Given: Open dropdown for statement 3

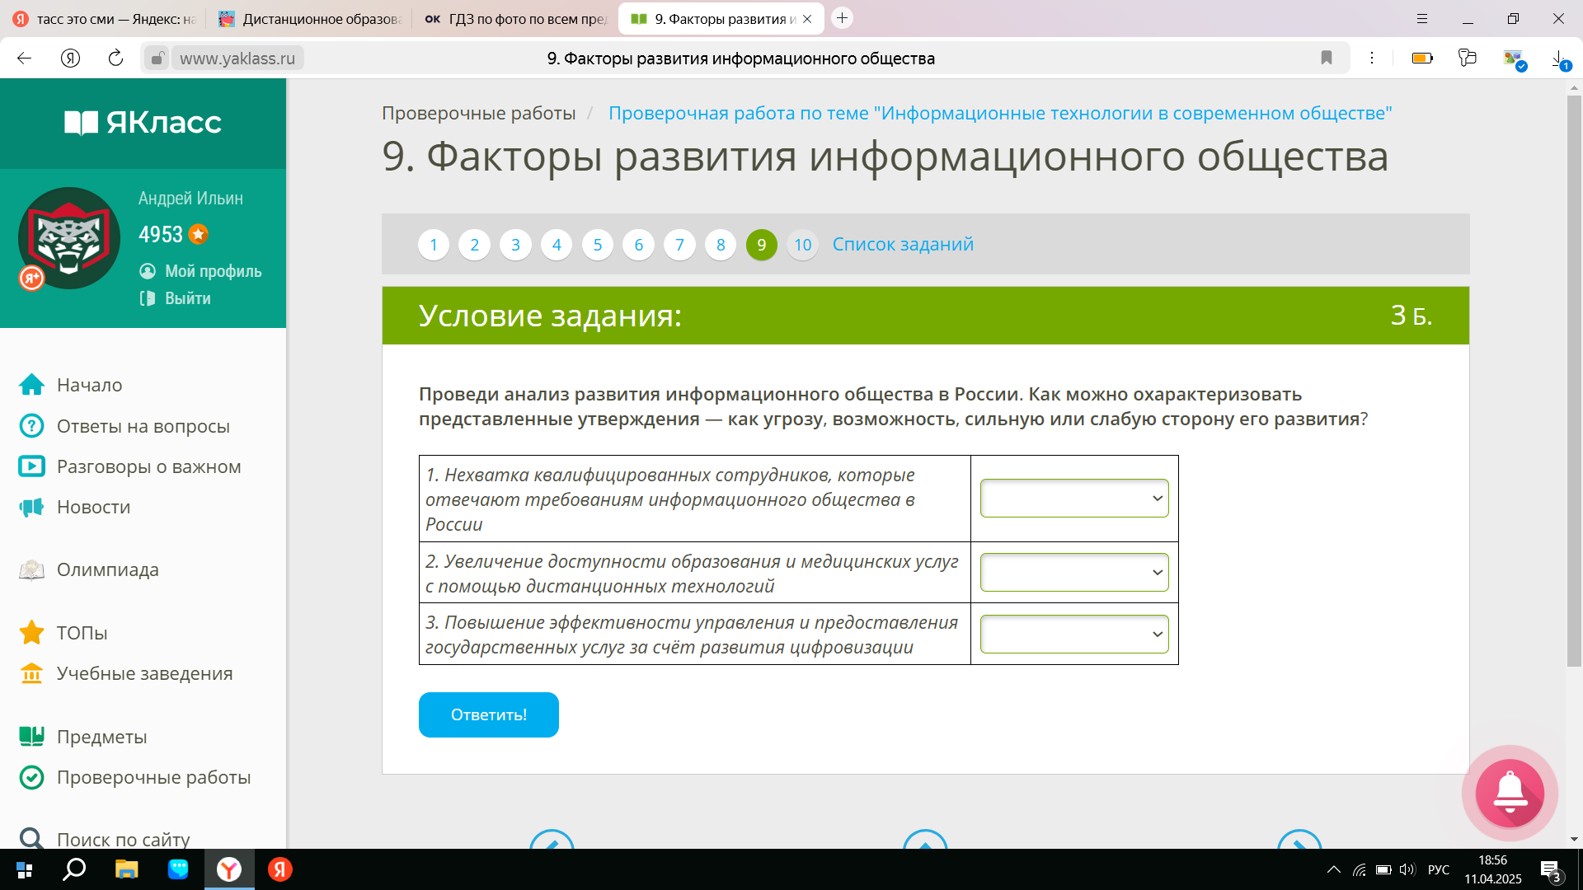Looking at the screenshot, I should (1074, 635).
